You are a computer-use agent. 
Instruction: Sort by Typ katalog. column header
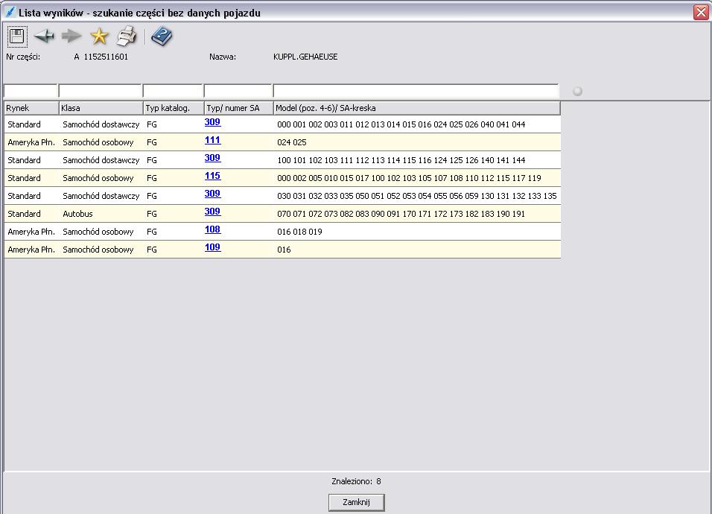click(x=172, y=108)
